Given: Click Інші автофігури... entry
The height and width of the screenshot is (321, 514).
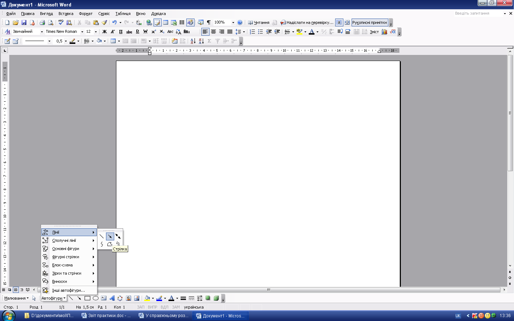Looking at the screenshot, I should click(x=69, y=290).
